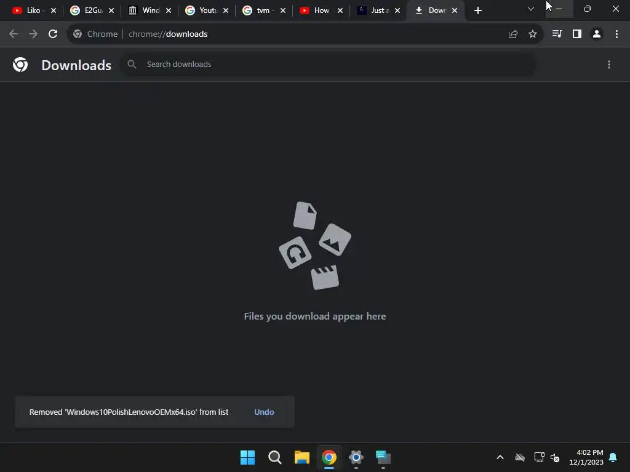
Task: Switch to the Liko YouTube tab
Action: pyautogui.click(x=29, y=10)
